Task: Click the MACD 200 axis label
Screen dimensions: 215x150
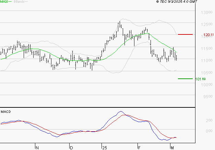Action: (x=209, y=121)
